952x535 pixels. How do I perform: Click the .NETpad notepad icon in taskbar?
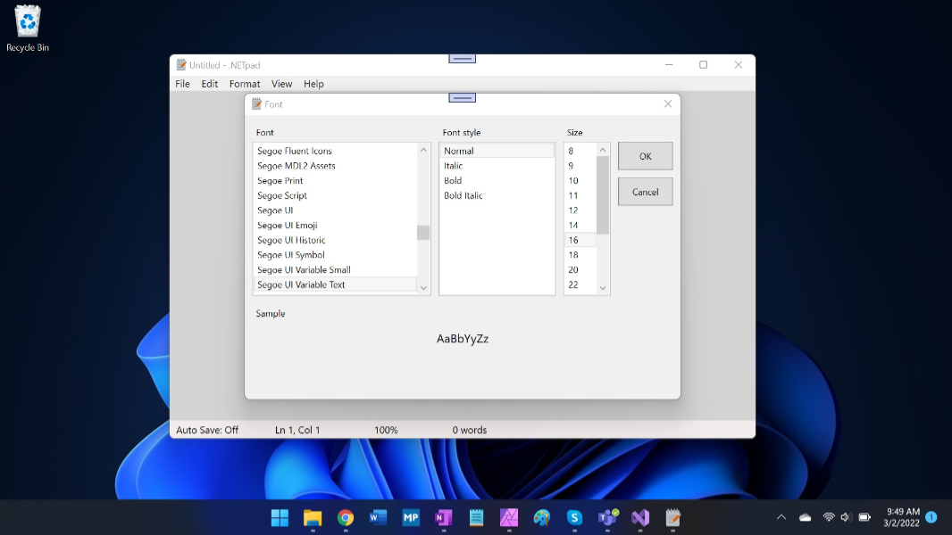click(673, 517)
